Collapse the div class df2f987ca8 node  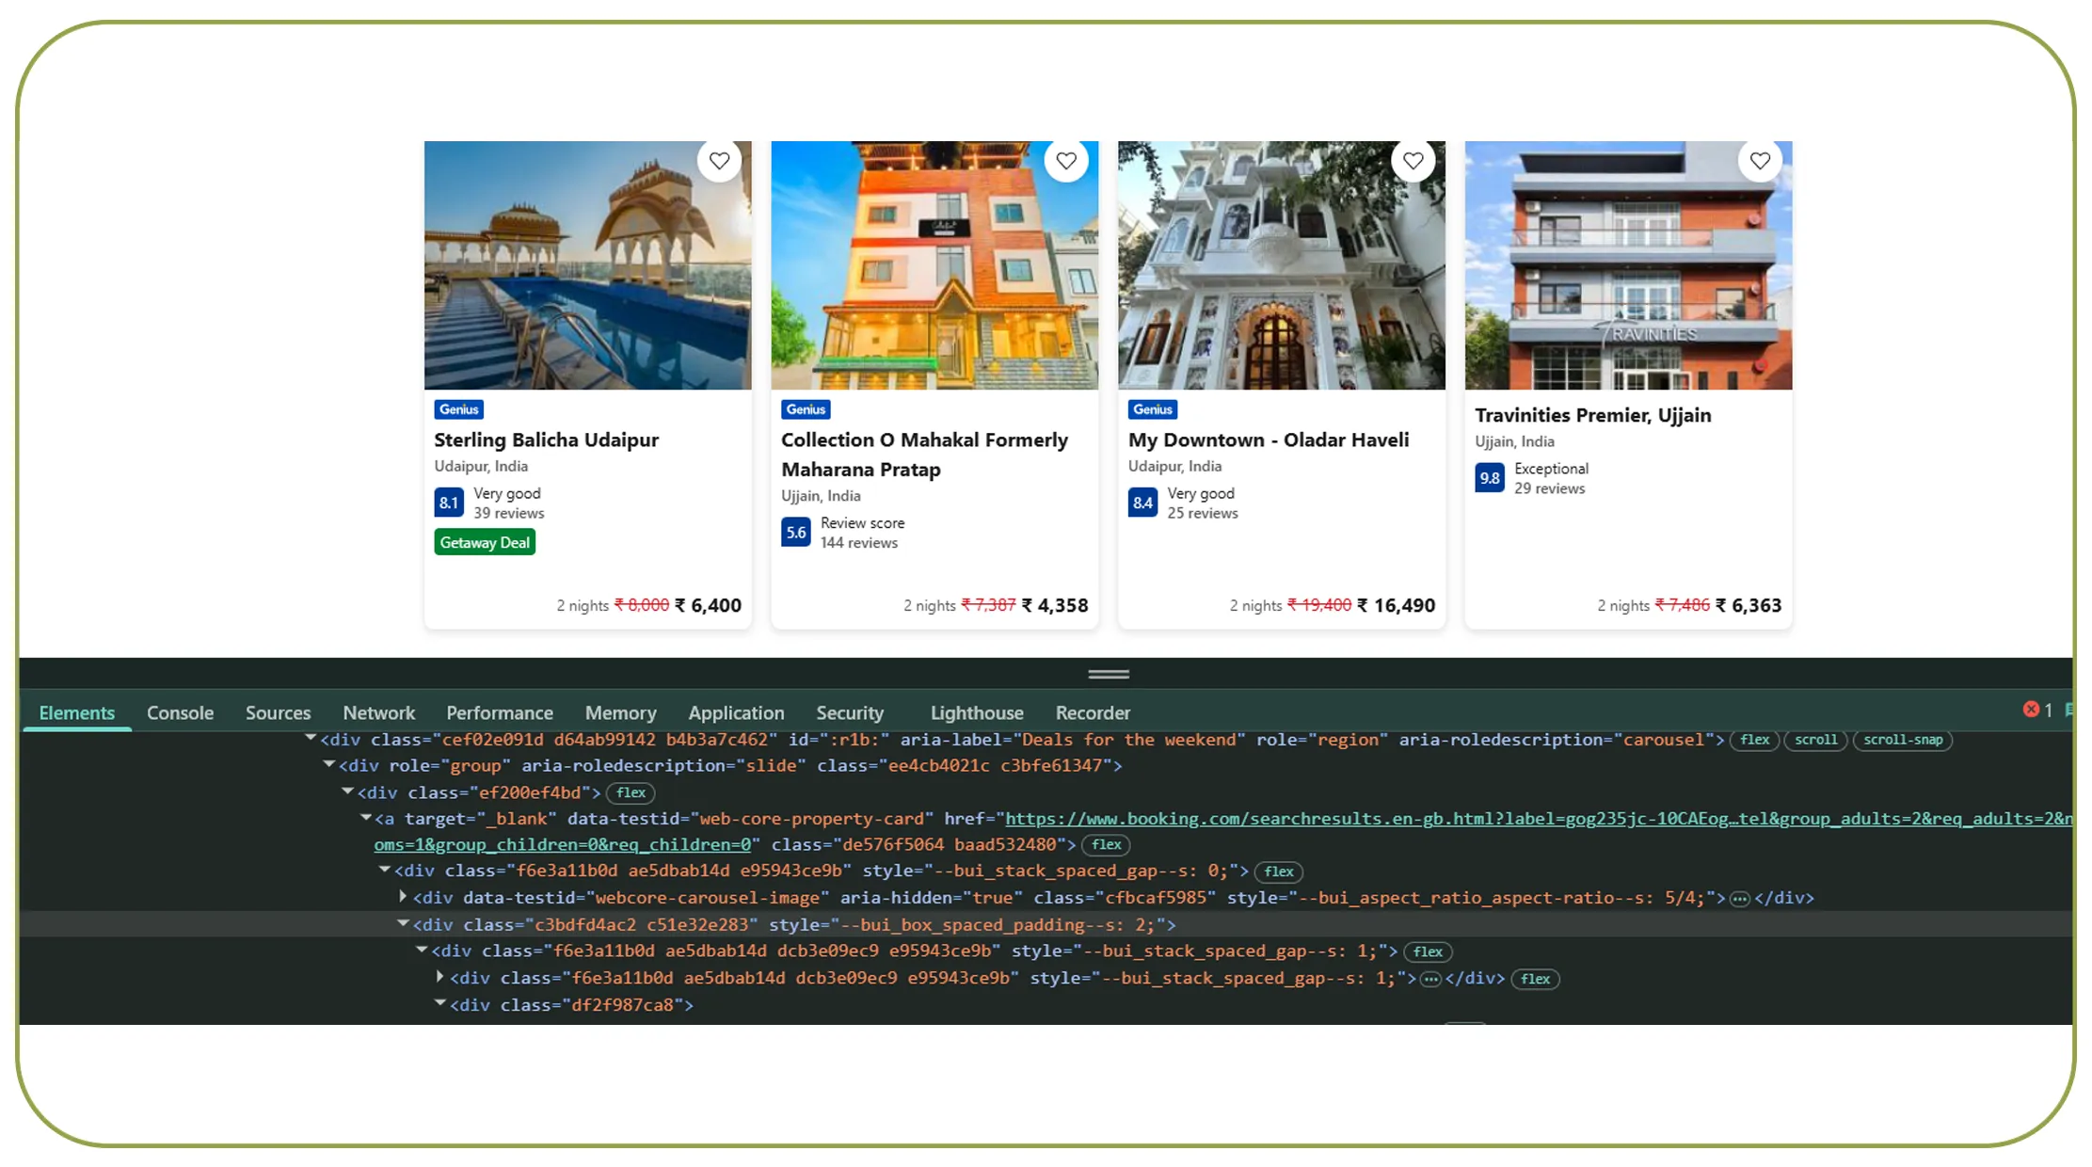[x=439, y=1003]
